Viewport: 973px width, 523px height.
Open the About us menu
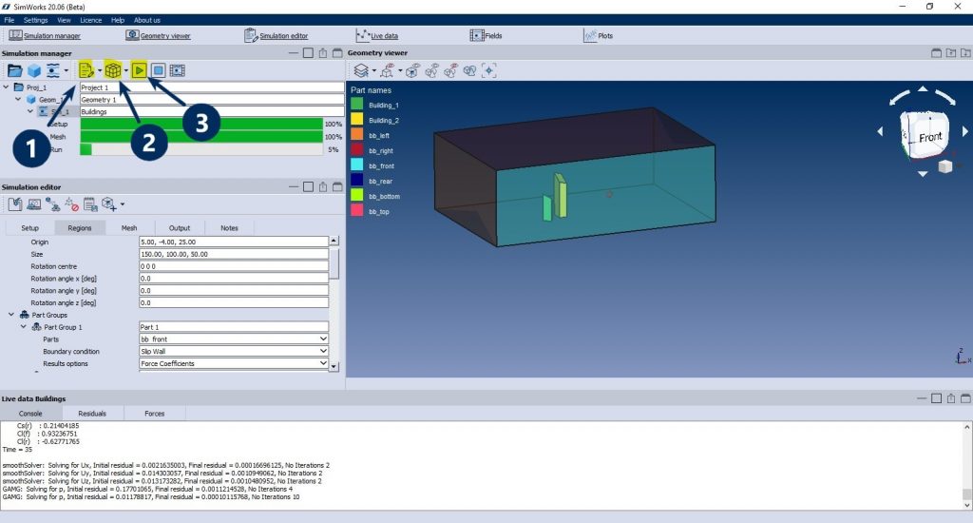click(147, 20)
